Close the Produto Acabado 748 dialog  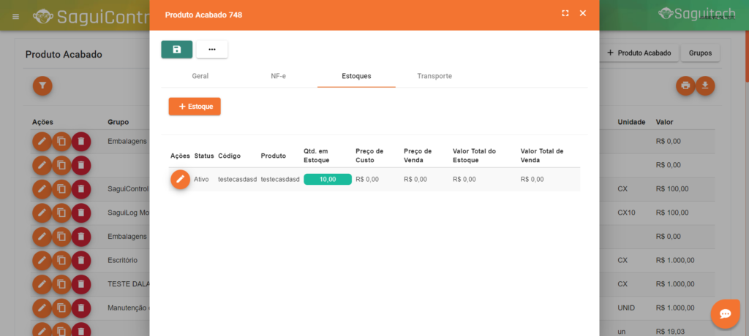coord(583,13)
